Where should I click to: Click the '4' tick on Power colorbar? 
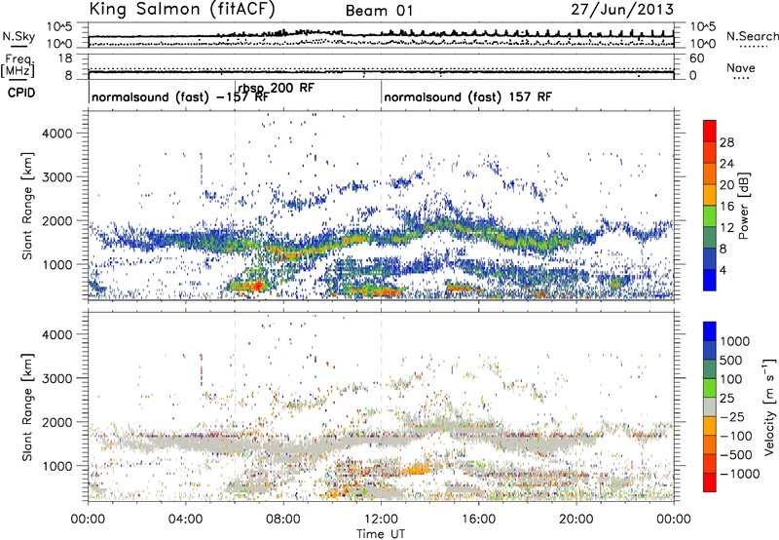pyautogui.click(x=723, y=270)
